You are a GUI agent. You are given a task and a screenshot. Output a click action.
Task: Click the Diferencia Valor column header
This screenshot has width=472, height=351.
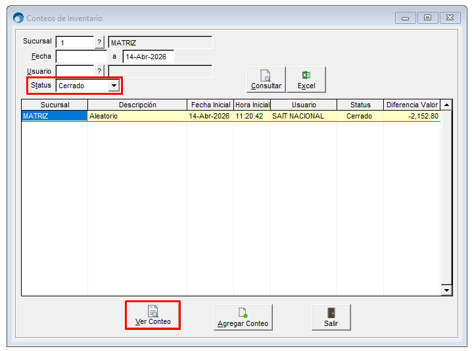point(412,105)
